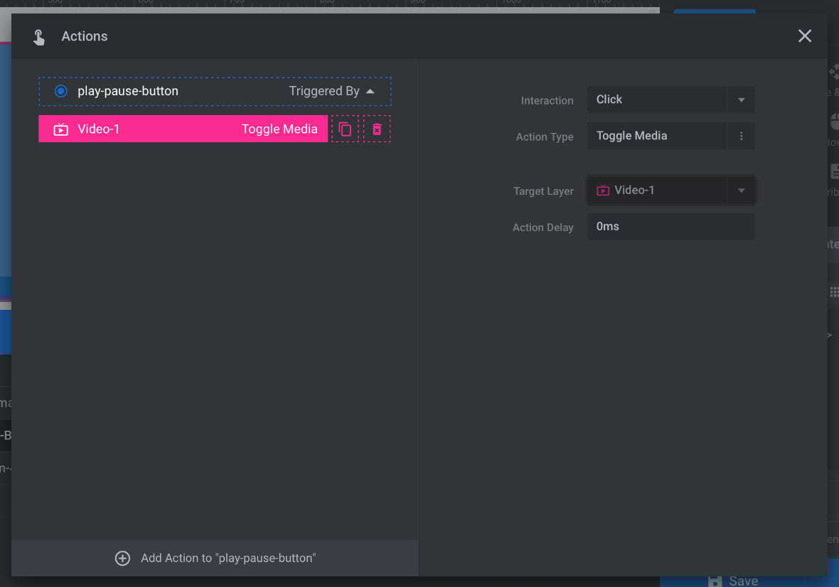This screenshot has width=839, height=587.
Task: Duplicate the Video-1 Toggle Media action
Action: (x=345, y=129)
